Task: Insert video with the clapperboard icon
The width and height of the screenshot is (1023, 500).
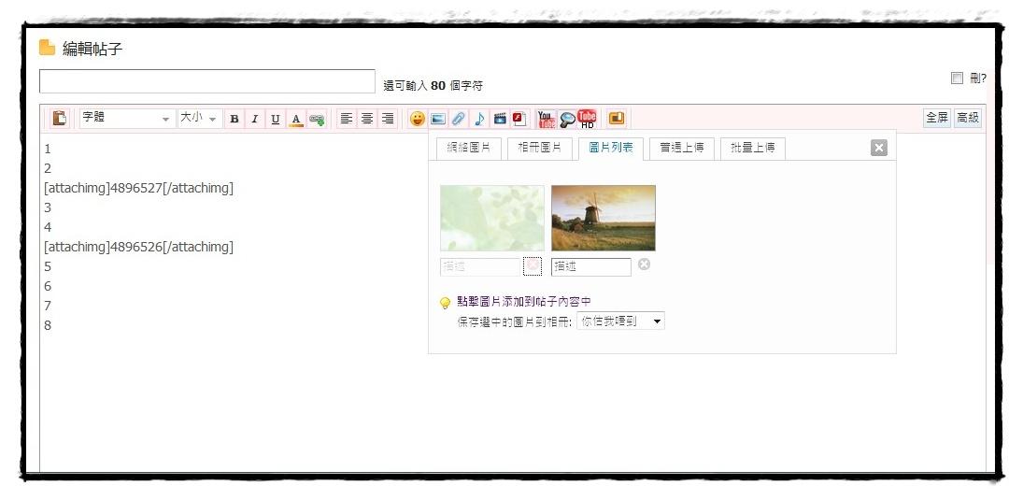Action: [x=500, y=119]
